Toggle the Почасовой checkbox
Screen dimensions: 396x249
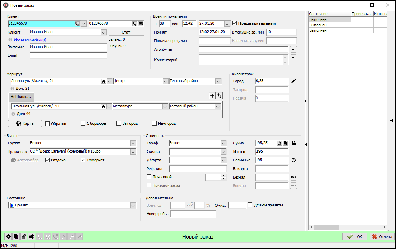[x=149, y=177]
